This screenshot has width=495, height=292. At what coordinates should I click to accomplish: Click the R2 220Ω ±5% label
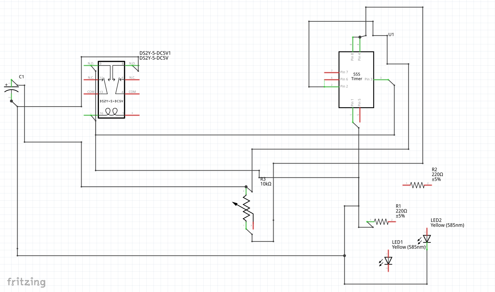[437, 174]
